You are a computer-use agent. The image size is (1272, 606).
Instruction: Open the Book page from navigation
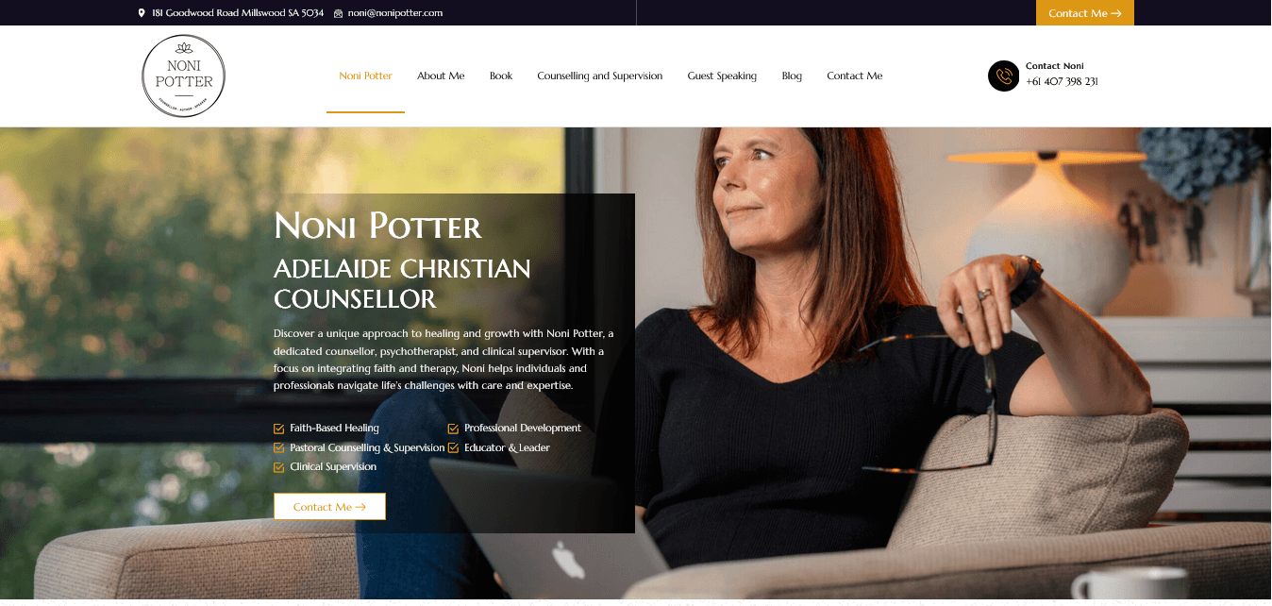(x=501, y=76)
